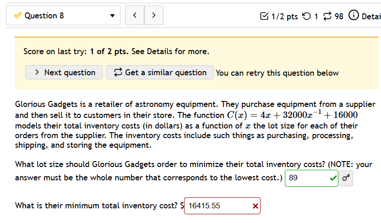This screenshot has width=381, height=223.
Task: Click the points checkbox icon by 1/2 pts
Action: [x=264, y=17]
